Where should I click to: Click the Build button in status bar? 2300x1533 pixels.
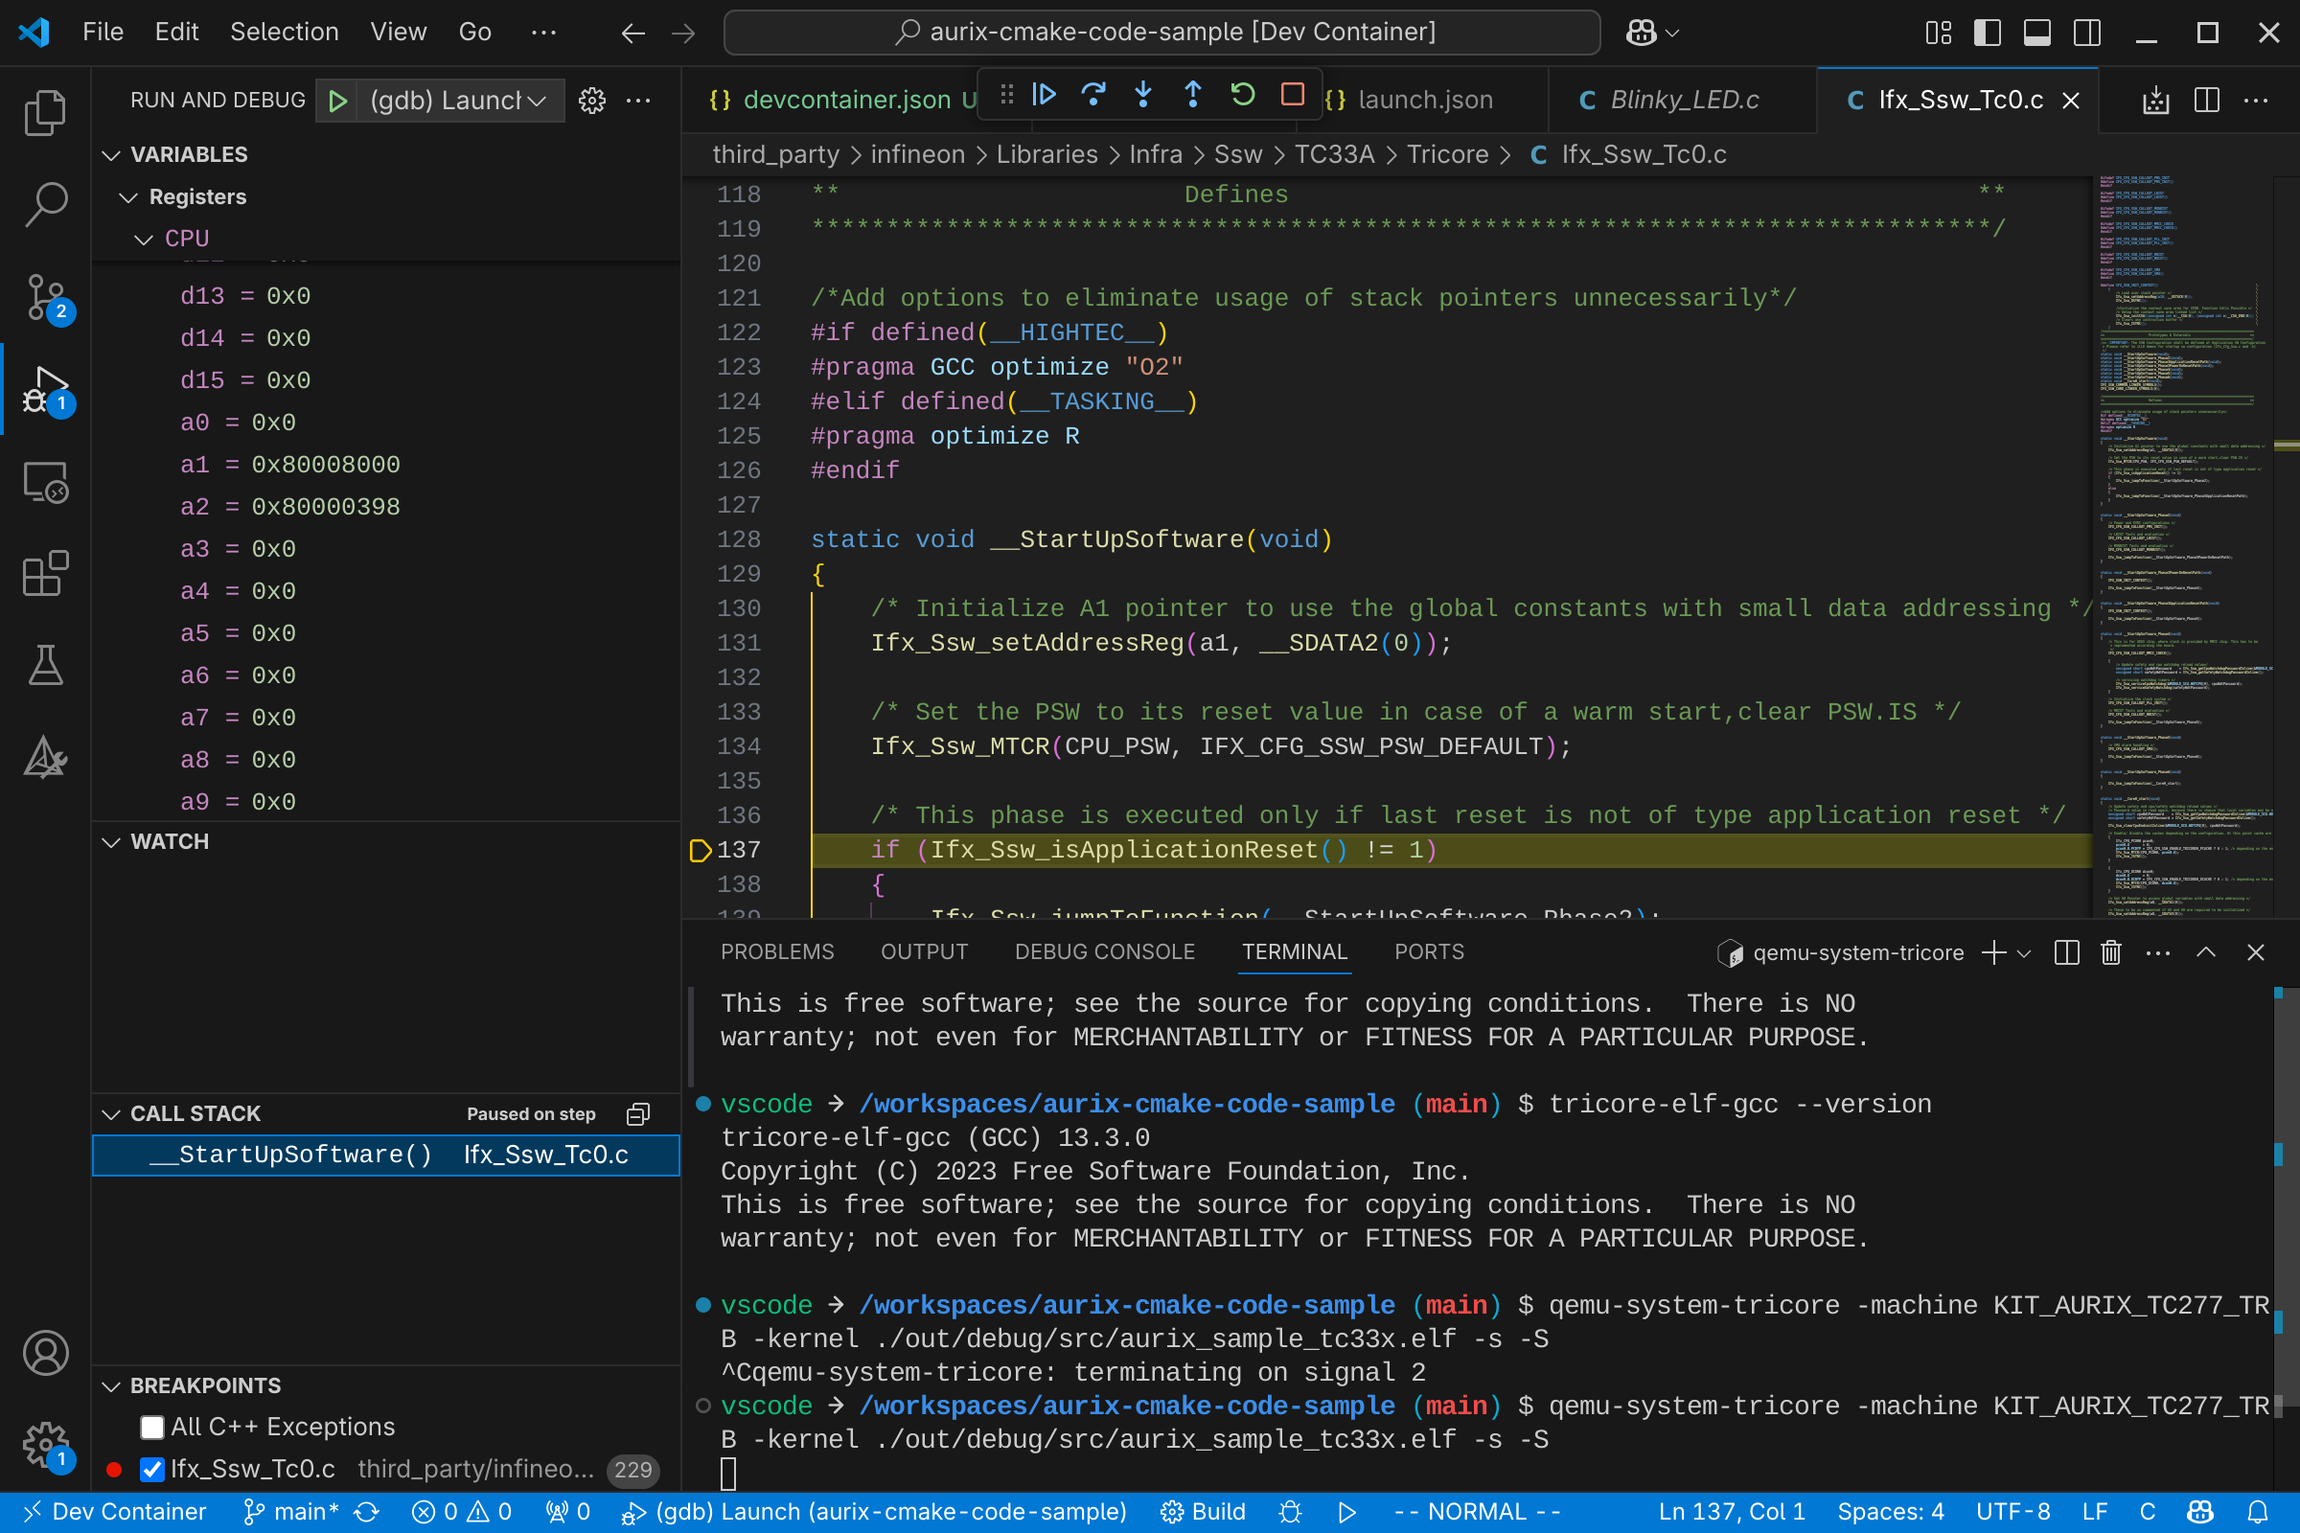(x=1203, y=1513)
